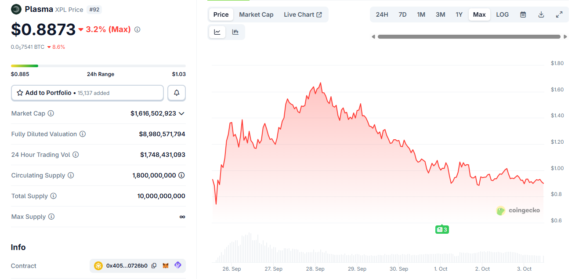
Task: Click the bell price alert icon
Action: click(x=177, y=93)
